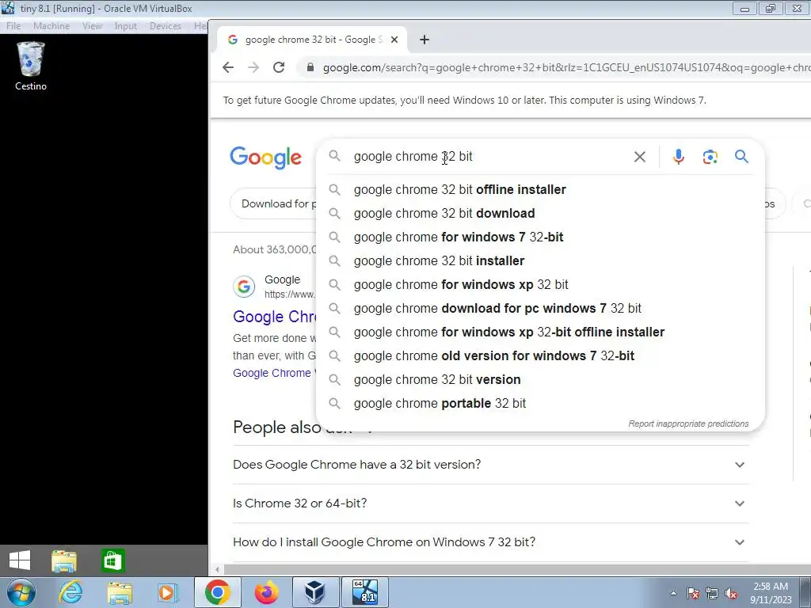Open Google Lens image search
This screenshot has height=608, width=811.
(x=710, y=157)
